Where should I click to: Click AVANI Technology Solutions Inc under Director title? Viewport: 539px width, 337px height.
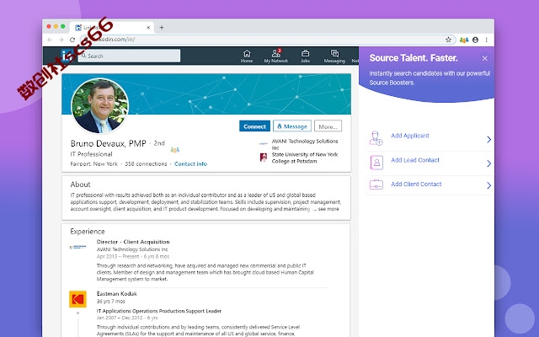pyautogui.click(x=132, y=249)
